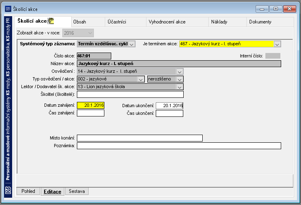Screen dimensions: 301x205
Task: Click the Editace button
Action: [53, 191]
